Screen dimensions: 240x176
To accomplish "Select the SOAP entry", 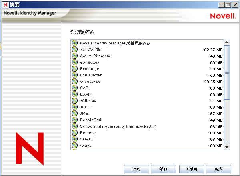I will tap(86, 139).
